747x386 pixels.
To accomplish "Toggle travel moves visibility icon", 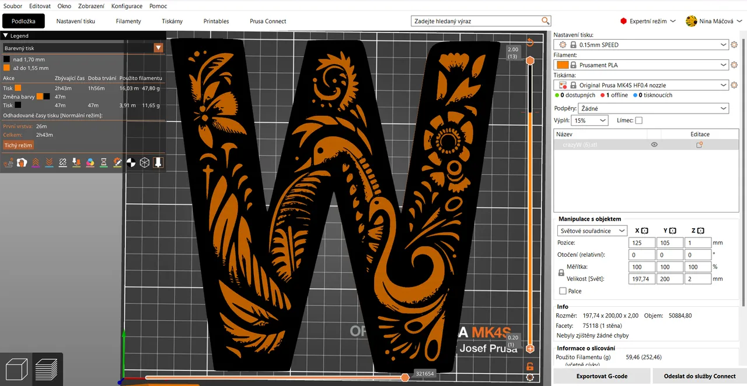I will pyautogui.click(x=9, y=162).
